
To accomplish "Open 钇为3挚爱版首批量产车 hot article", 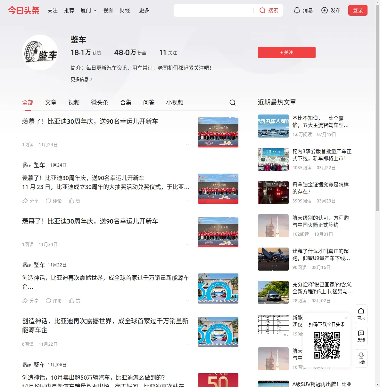I will click(x=322, y=155).
